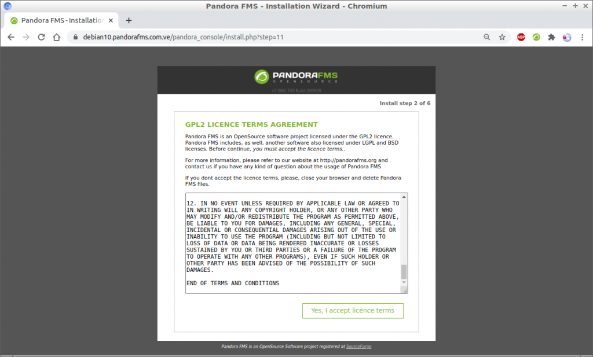Viewport: 593px width, 357px height.
Task: Click the licence scrollbar down arrow
Action: [x=404, y=282]
